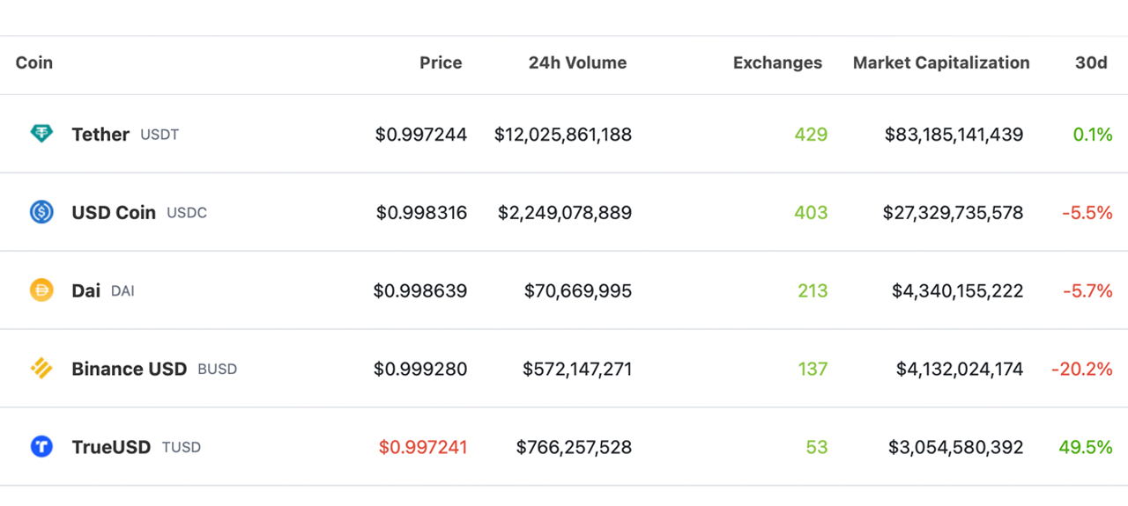
Task: Open the Tether coin name link
Action: click(100, 135)
